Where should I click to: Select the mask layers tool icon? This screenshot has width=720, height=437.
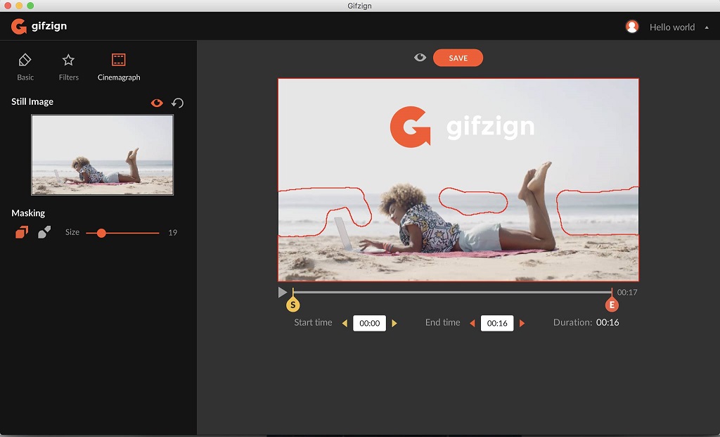pos(22,232)
